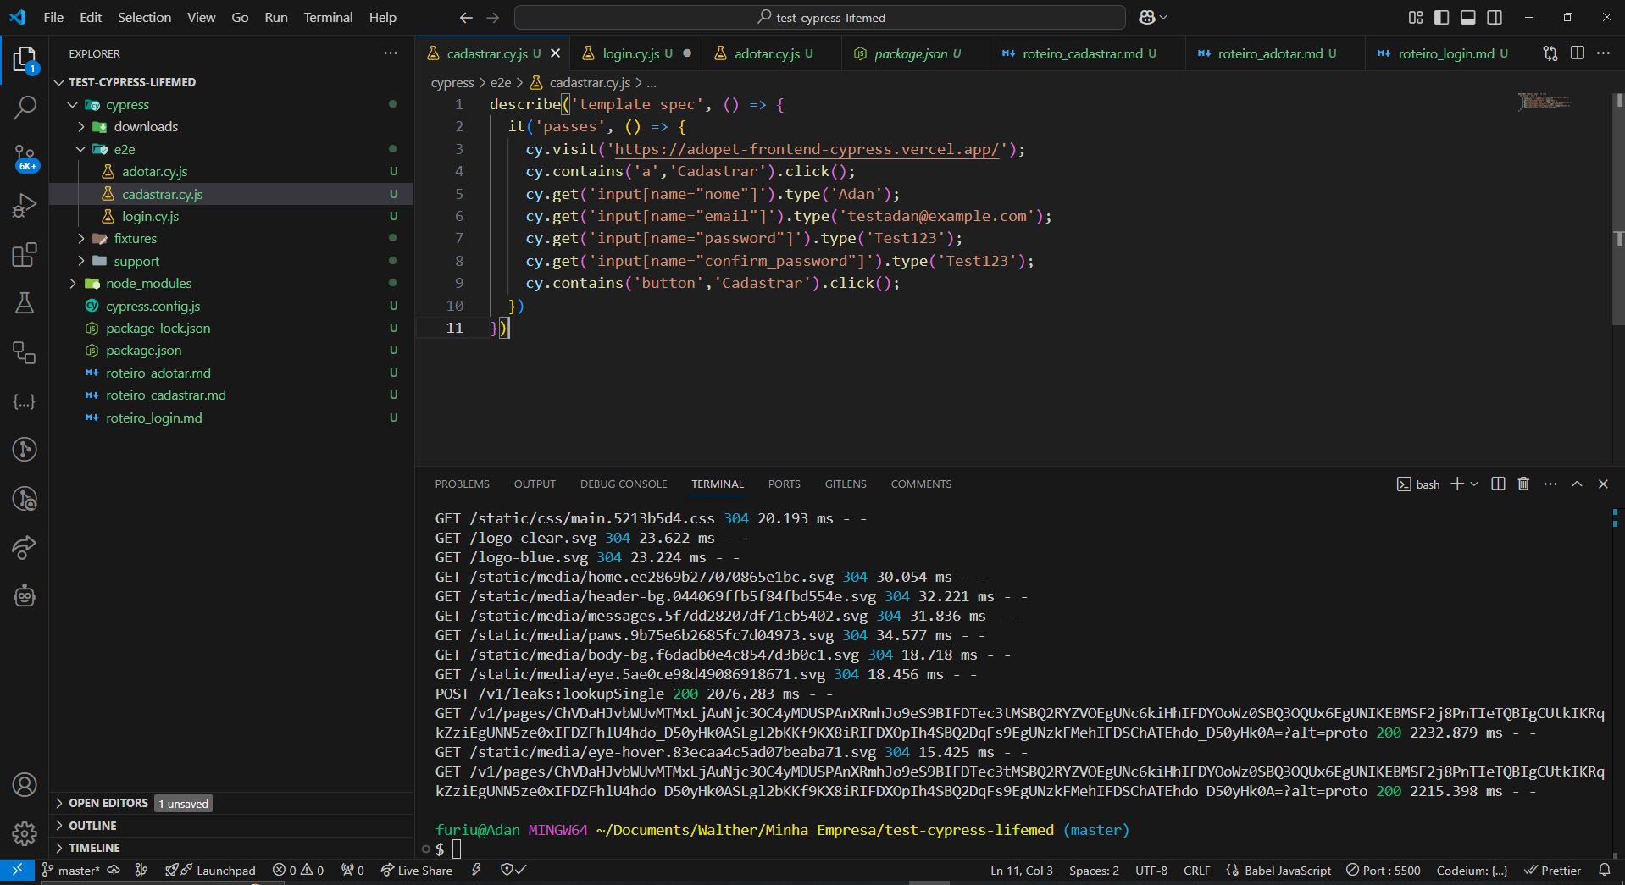Open the Terminal menu
This screenshot has width=1625, height=885.
click(x=328, y=17)
